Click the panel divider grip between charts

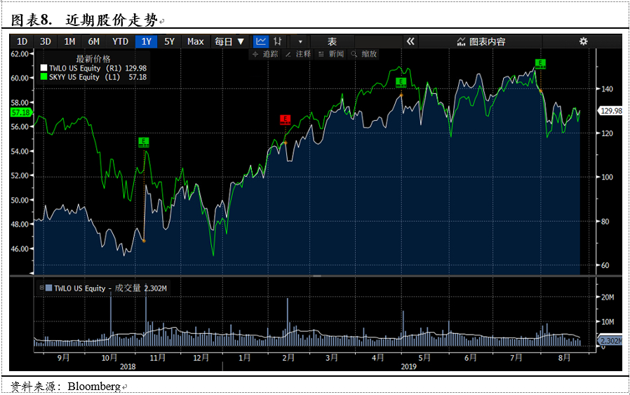[x=317, y=276]
